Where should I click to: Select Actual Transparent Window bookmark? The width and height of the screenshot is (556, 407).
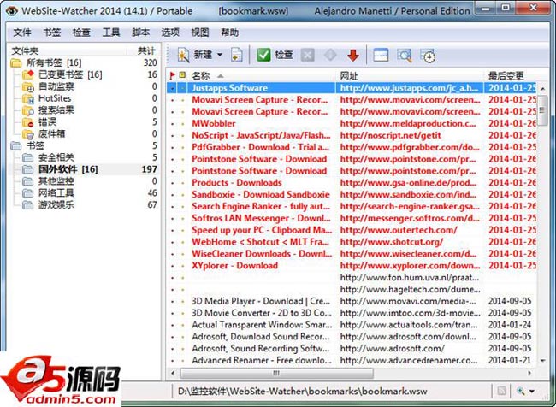[x=262, y=325]
